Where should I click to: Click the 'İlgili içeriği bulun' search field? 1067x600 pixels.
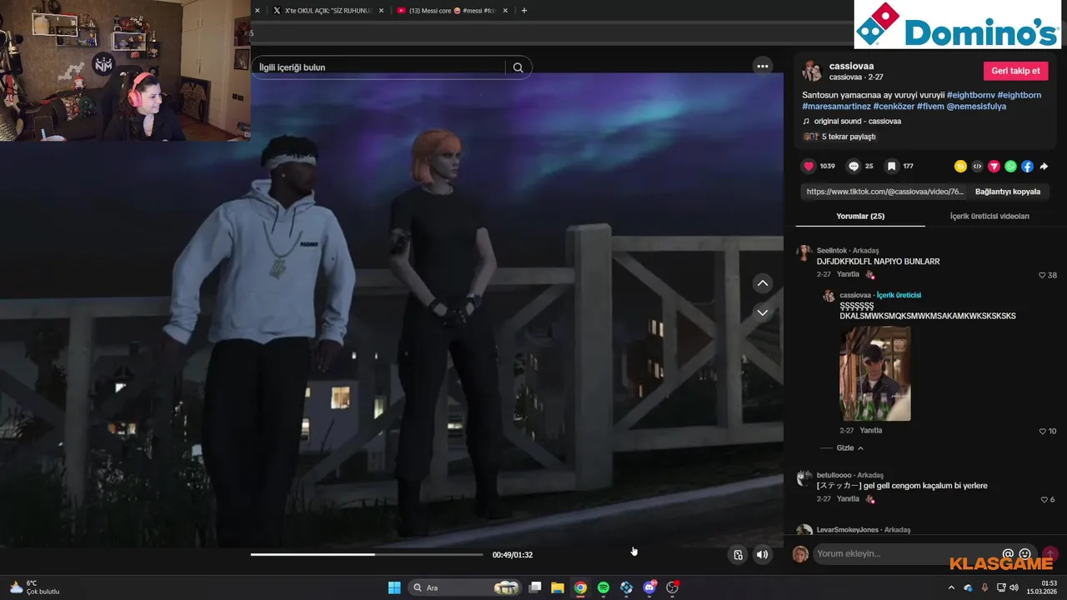(379, 67)
